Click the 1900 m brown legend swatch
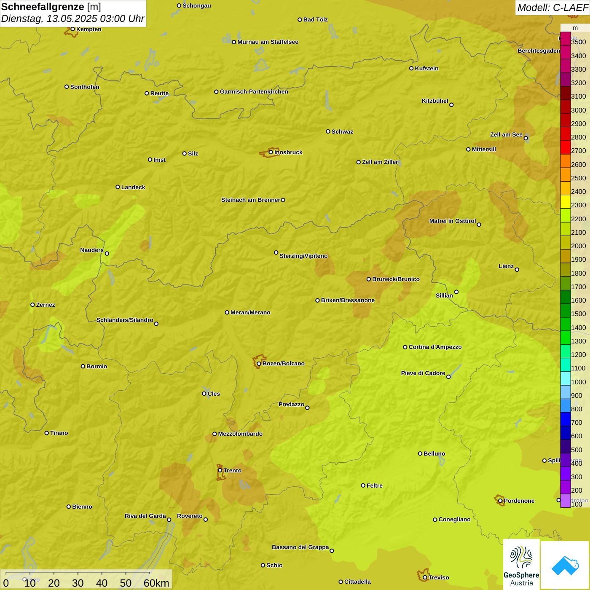 click(x=565, y=256)
